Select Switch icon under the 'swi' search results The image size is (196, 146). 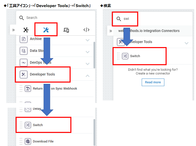tap(125, 56)
